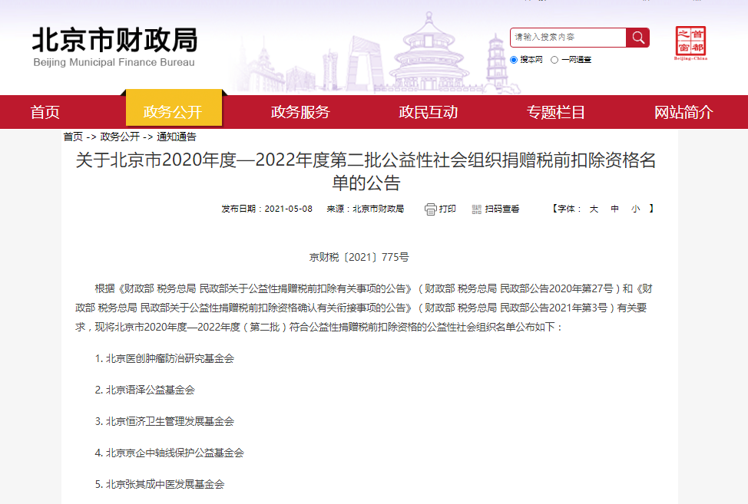The width and height of the screenshot is (748, 504).
Task: Open the 首都之窗 Beijing-China logo
Action: (690, 43)
